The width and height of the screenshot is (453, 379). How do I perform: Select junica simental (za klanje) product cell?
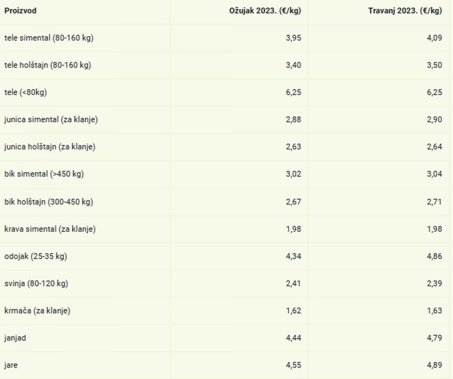(x=52, y=120)
